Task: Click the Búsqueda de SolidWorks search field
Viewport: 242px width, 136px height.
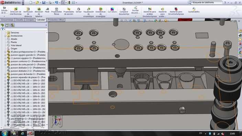Action: 207,2
